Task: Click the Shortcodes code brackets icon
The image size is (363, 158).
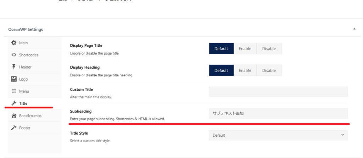Action: (14, 55)
